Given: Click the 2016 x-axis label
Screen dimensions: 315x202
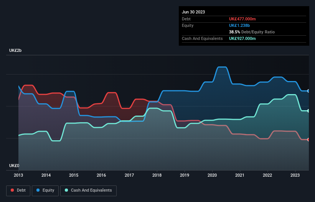Looking at the screenshot, I should point(101,175).
